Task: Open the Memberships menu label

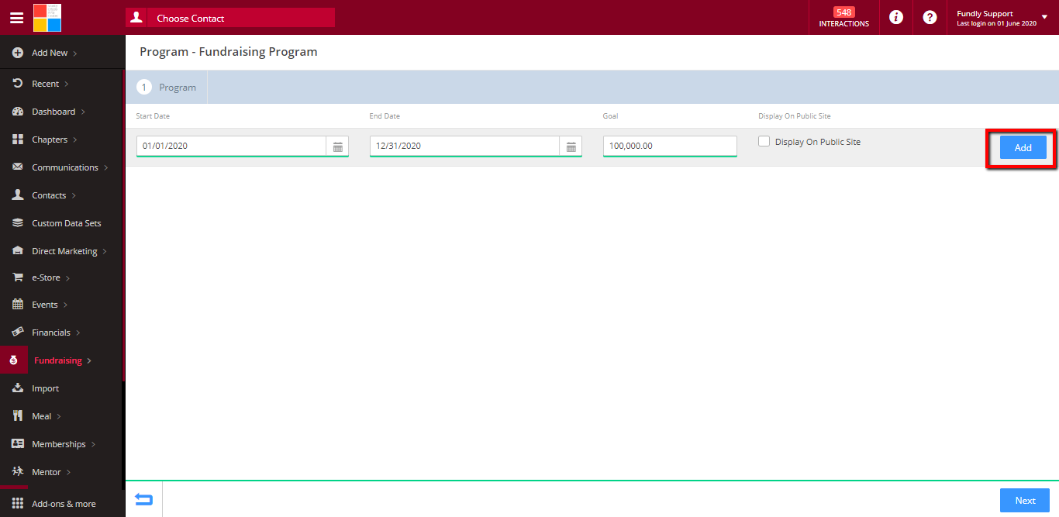Action: (59, 444)
